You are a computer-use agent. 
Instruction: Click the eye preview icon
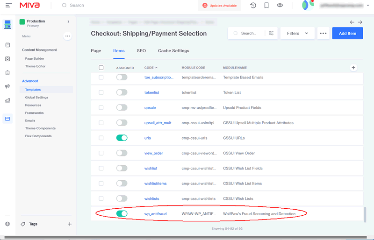[x=280, y=5]
